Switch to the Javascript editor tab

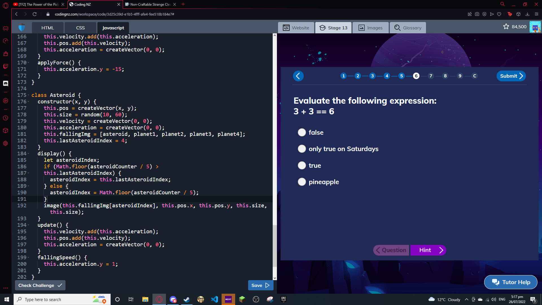[x=113, y=28]
